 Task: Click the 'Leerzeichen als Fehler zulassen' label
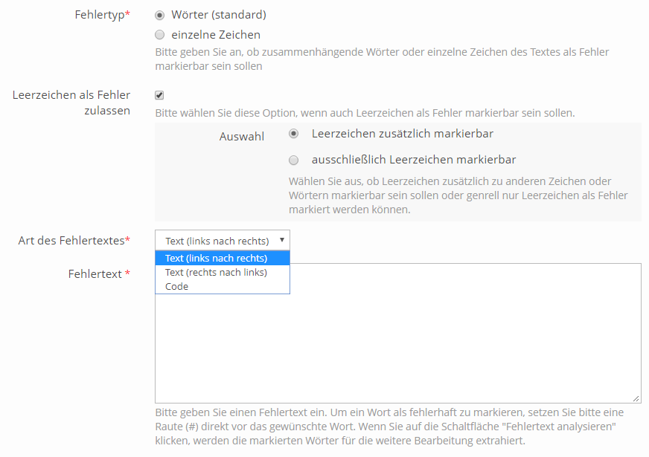click(71, 103)
